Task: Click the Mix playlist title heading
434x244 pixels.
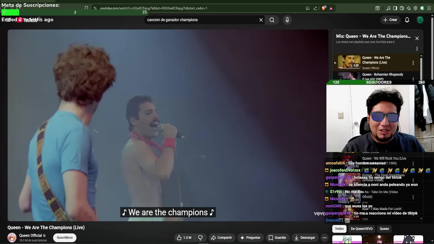Action: click(x=373, y=36)
